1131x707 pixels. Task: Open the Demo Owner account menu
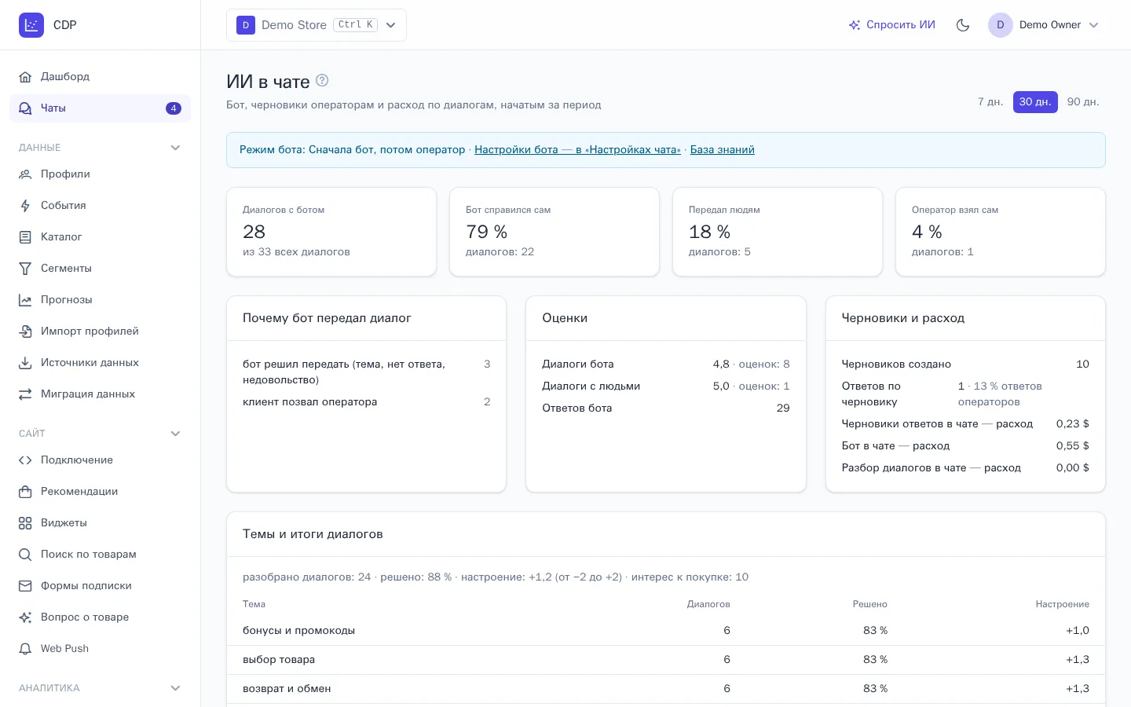point(1044,25)
